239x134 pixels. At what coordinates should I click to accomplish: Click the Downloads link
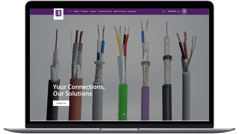pos(172,11)
